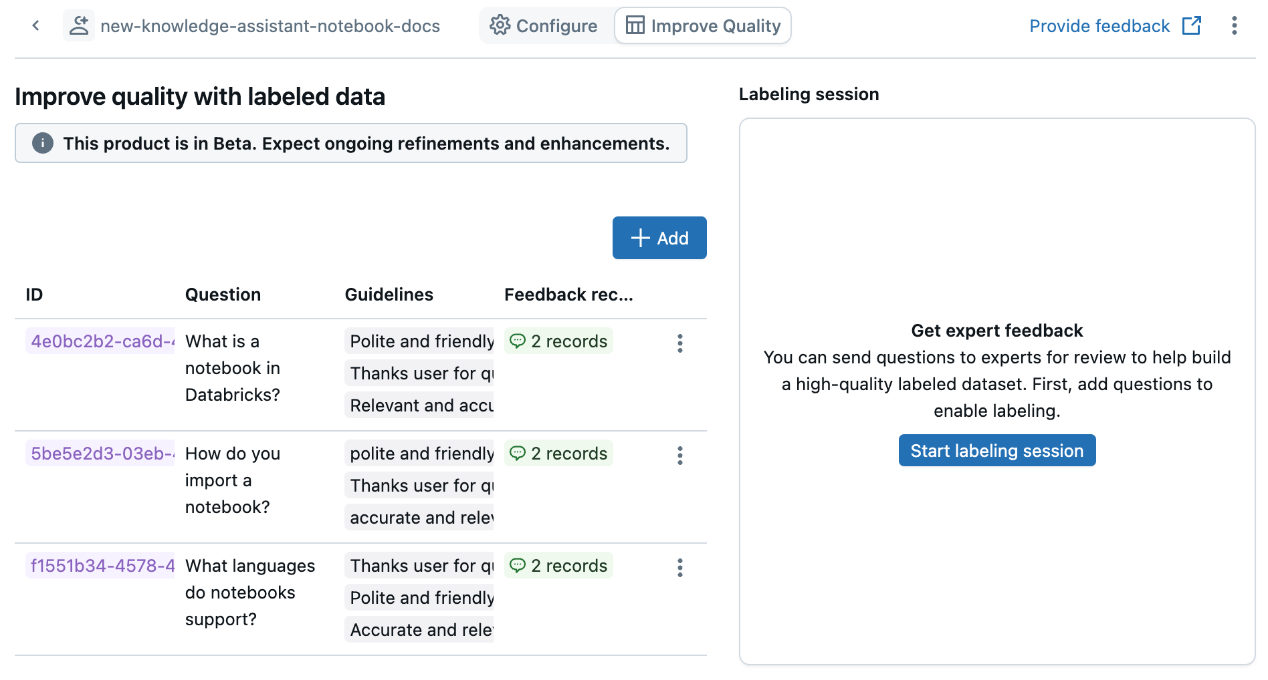
Task: Click external link icon beside Provide feedback
Action: point(1191,26)
